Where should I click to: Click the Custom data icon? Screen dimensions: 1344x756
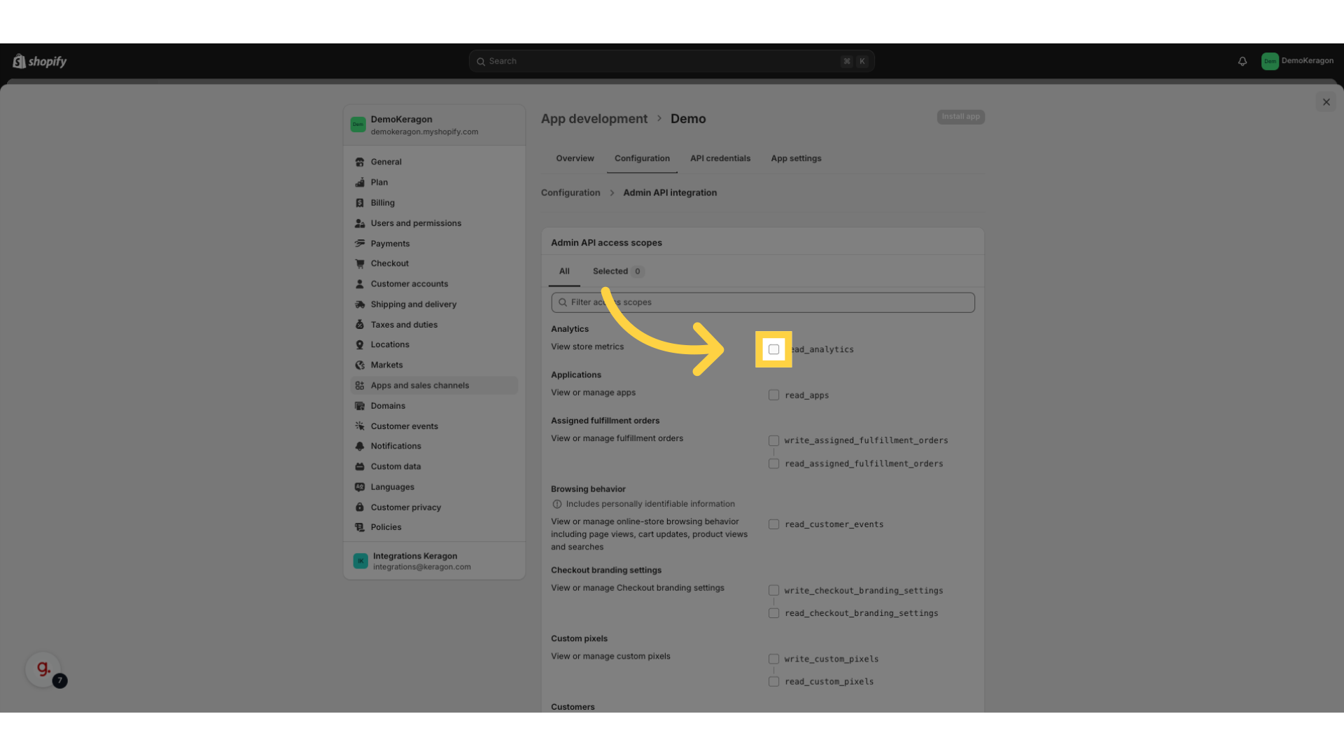click(360, 467)
